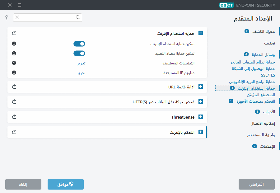Click the revert icon beside HTTP(S) traffic scanning
280x193 pixels.
14,101
